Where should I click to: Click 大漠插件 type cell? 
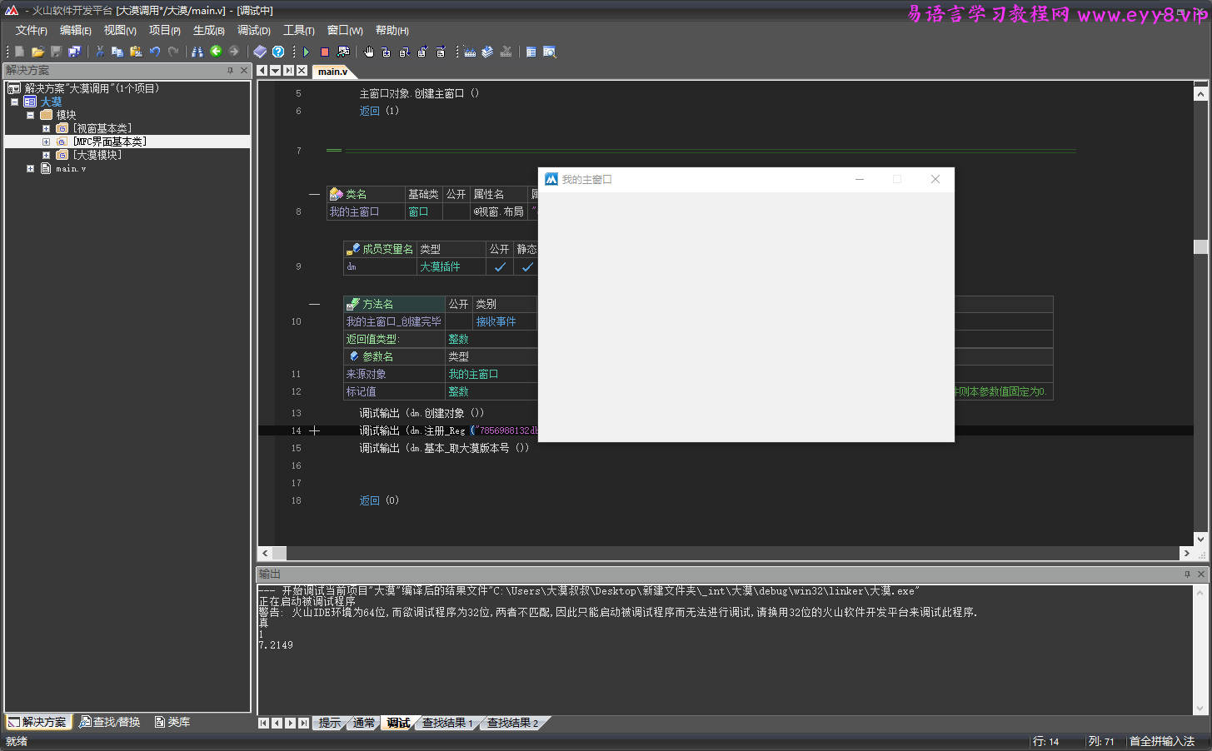click(451, 267)
